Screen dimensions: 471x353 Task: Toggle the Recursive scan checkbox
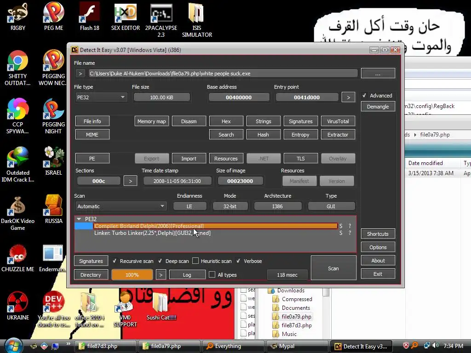pyautogui.click(x=114, y=261)
